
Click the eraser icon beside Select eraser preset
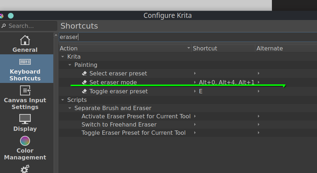click(x=84, y=73)
